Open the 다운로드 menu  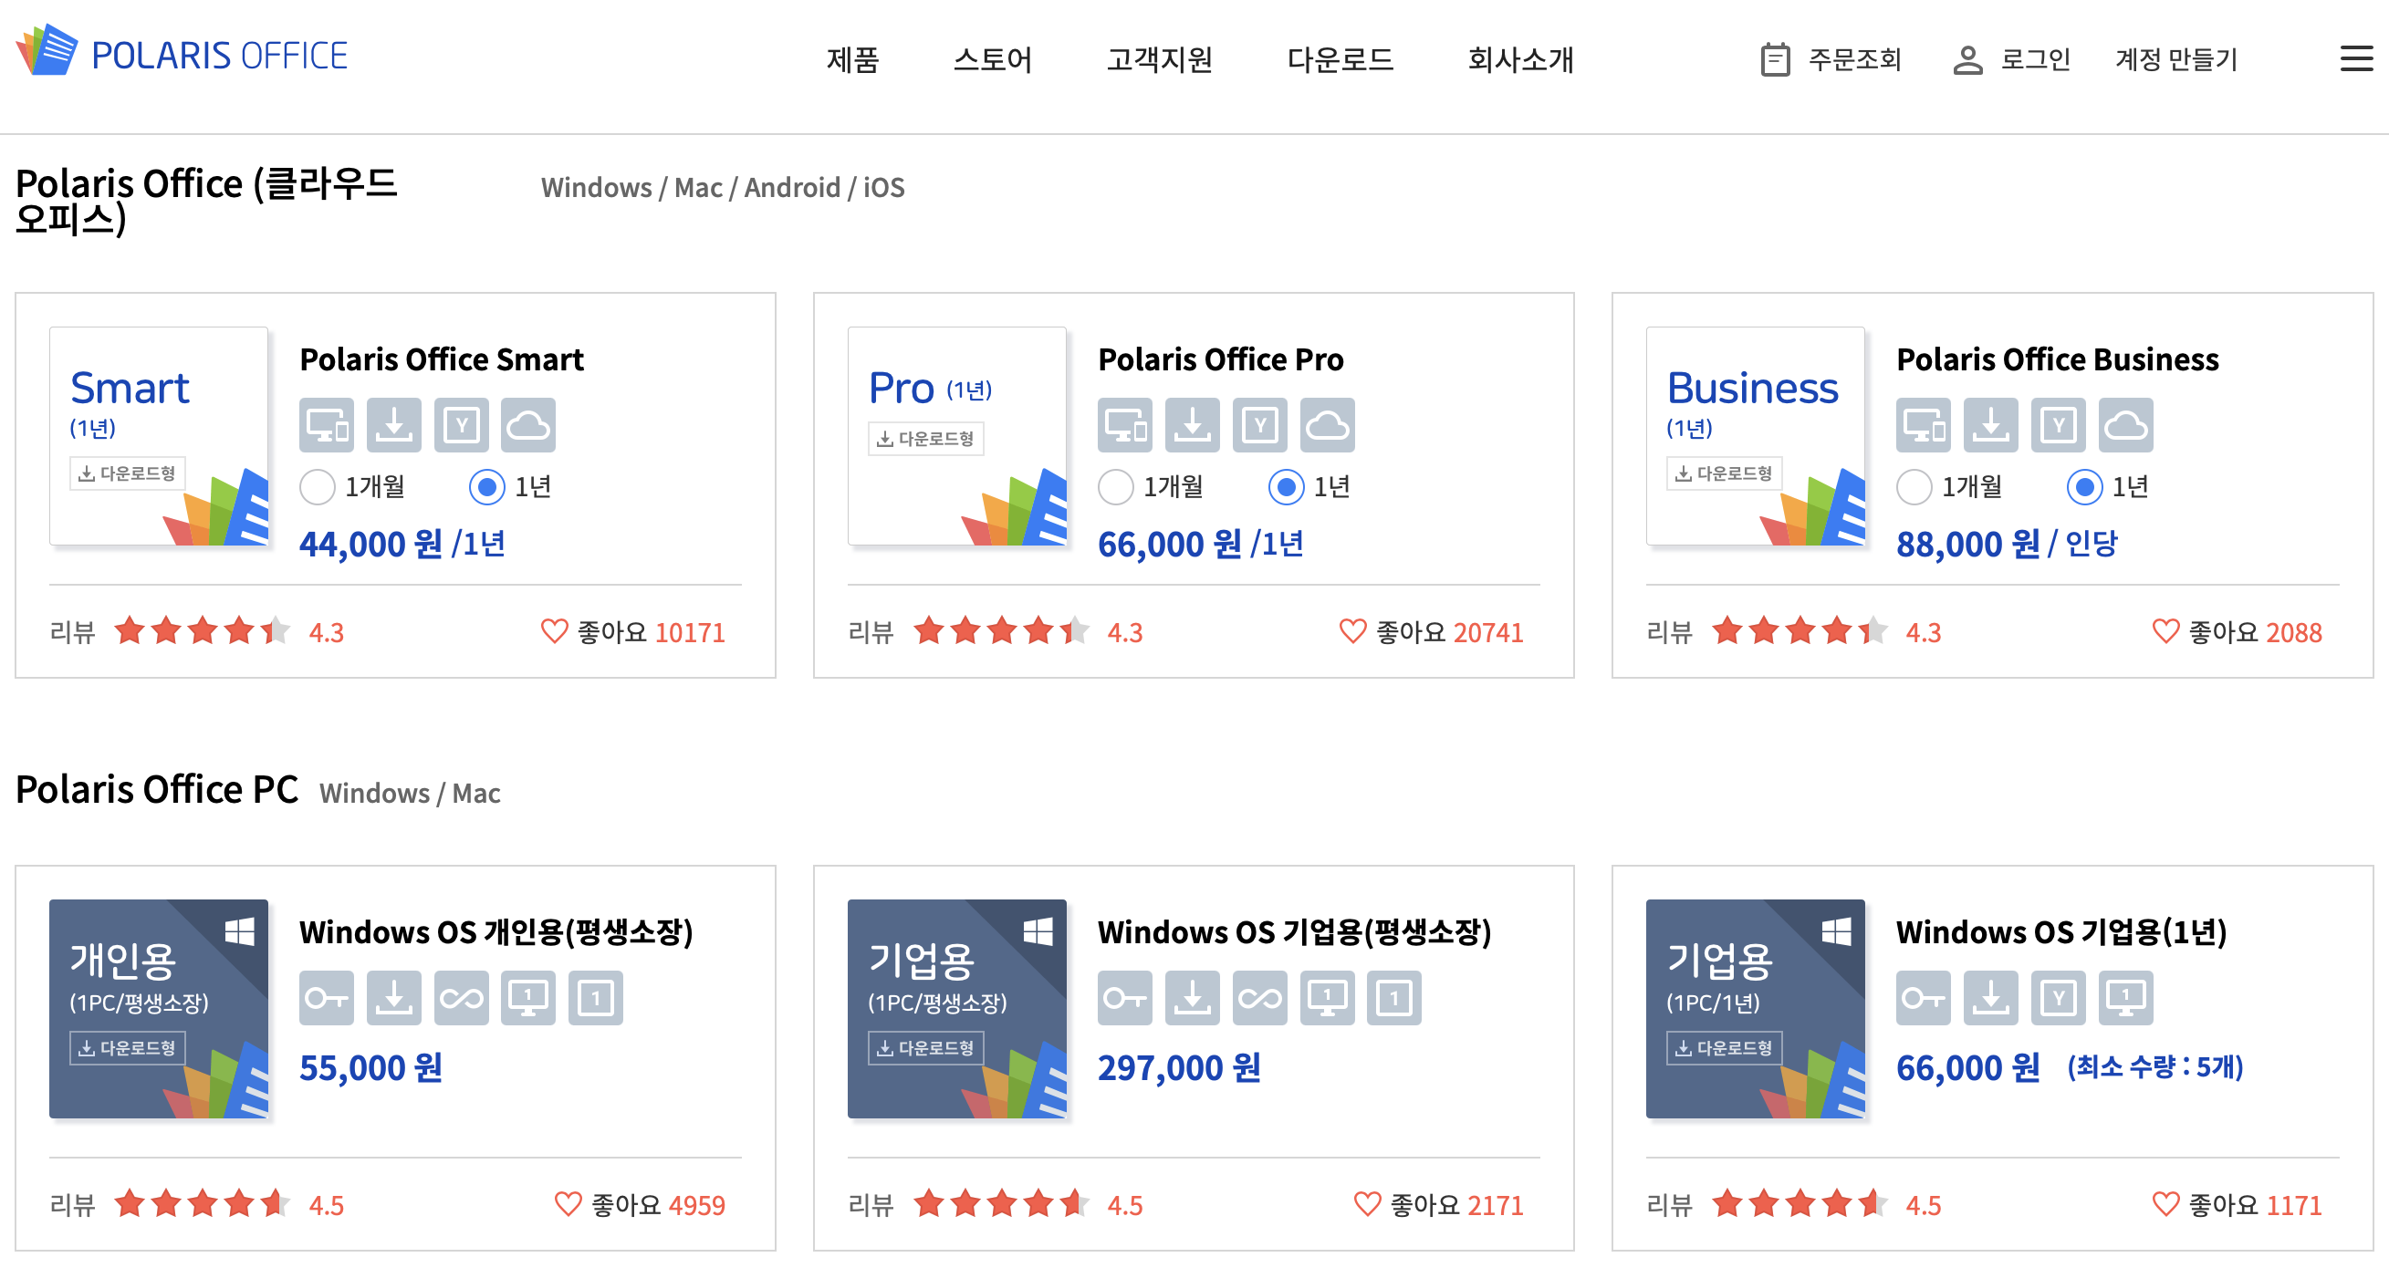point(1340,59)
